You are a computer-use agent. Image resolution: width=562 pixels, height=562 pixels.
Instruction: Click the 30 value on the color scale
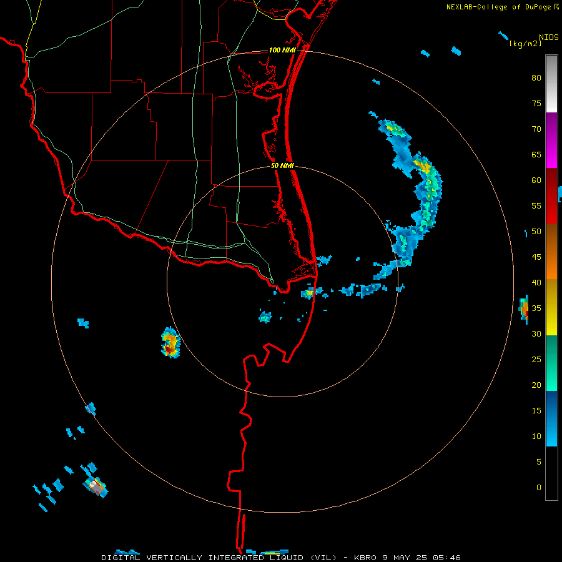[x=536, y=333]
